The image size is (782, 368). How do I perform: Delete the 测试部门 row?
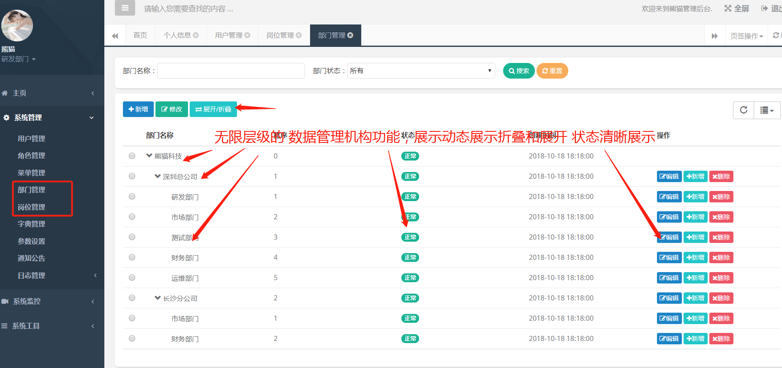tap(721, 237)
